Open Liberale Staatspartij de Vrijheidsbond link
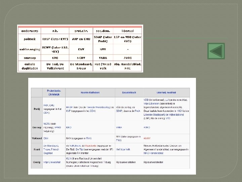 click(164, 115)
